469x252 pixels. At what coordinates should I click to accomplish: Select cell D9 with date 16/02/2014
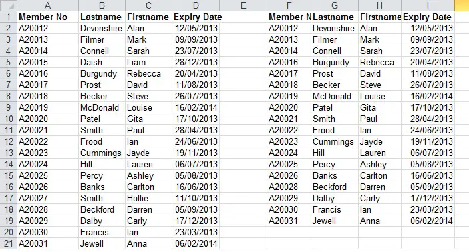pyautogui.click(x=196, y=108)
